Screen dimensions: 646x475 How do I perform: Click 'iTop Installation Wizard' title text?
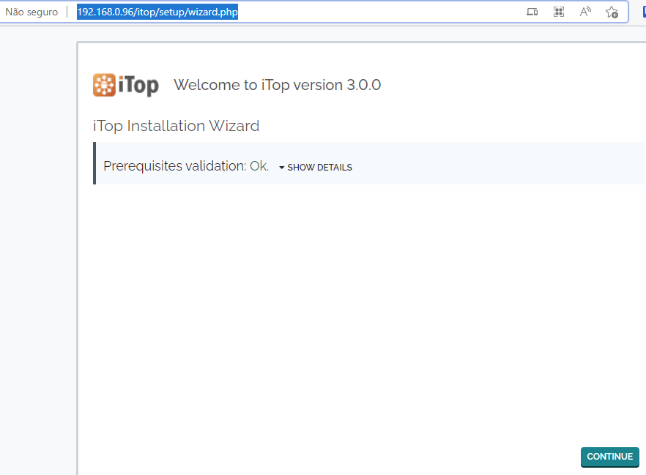click(177, 126)
